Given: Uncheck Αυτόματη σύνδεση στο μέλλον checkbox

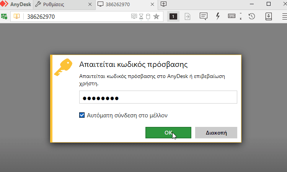Looking at the screenshot, I should (x=82, y=115).
